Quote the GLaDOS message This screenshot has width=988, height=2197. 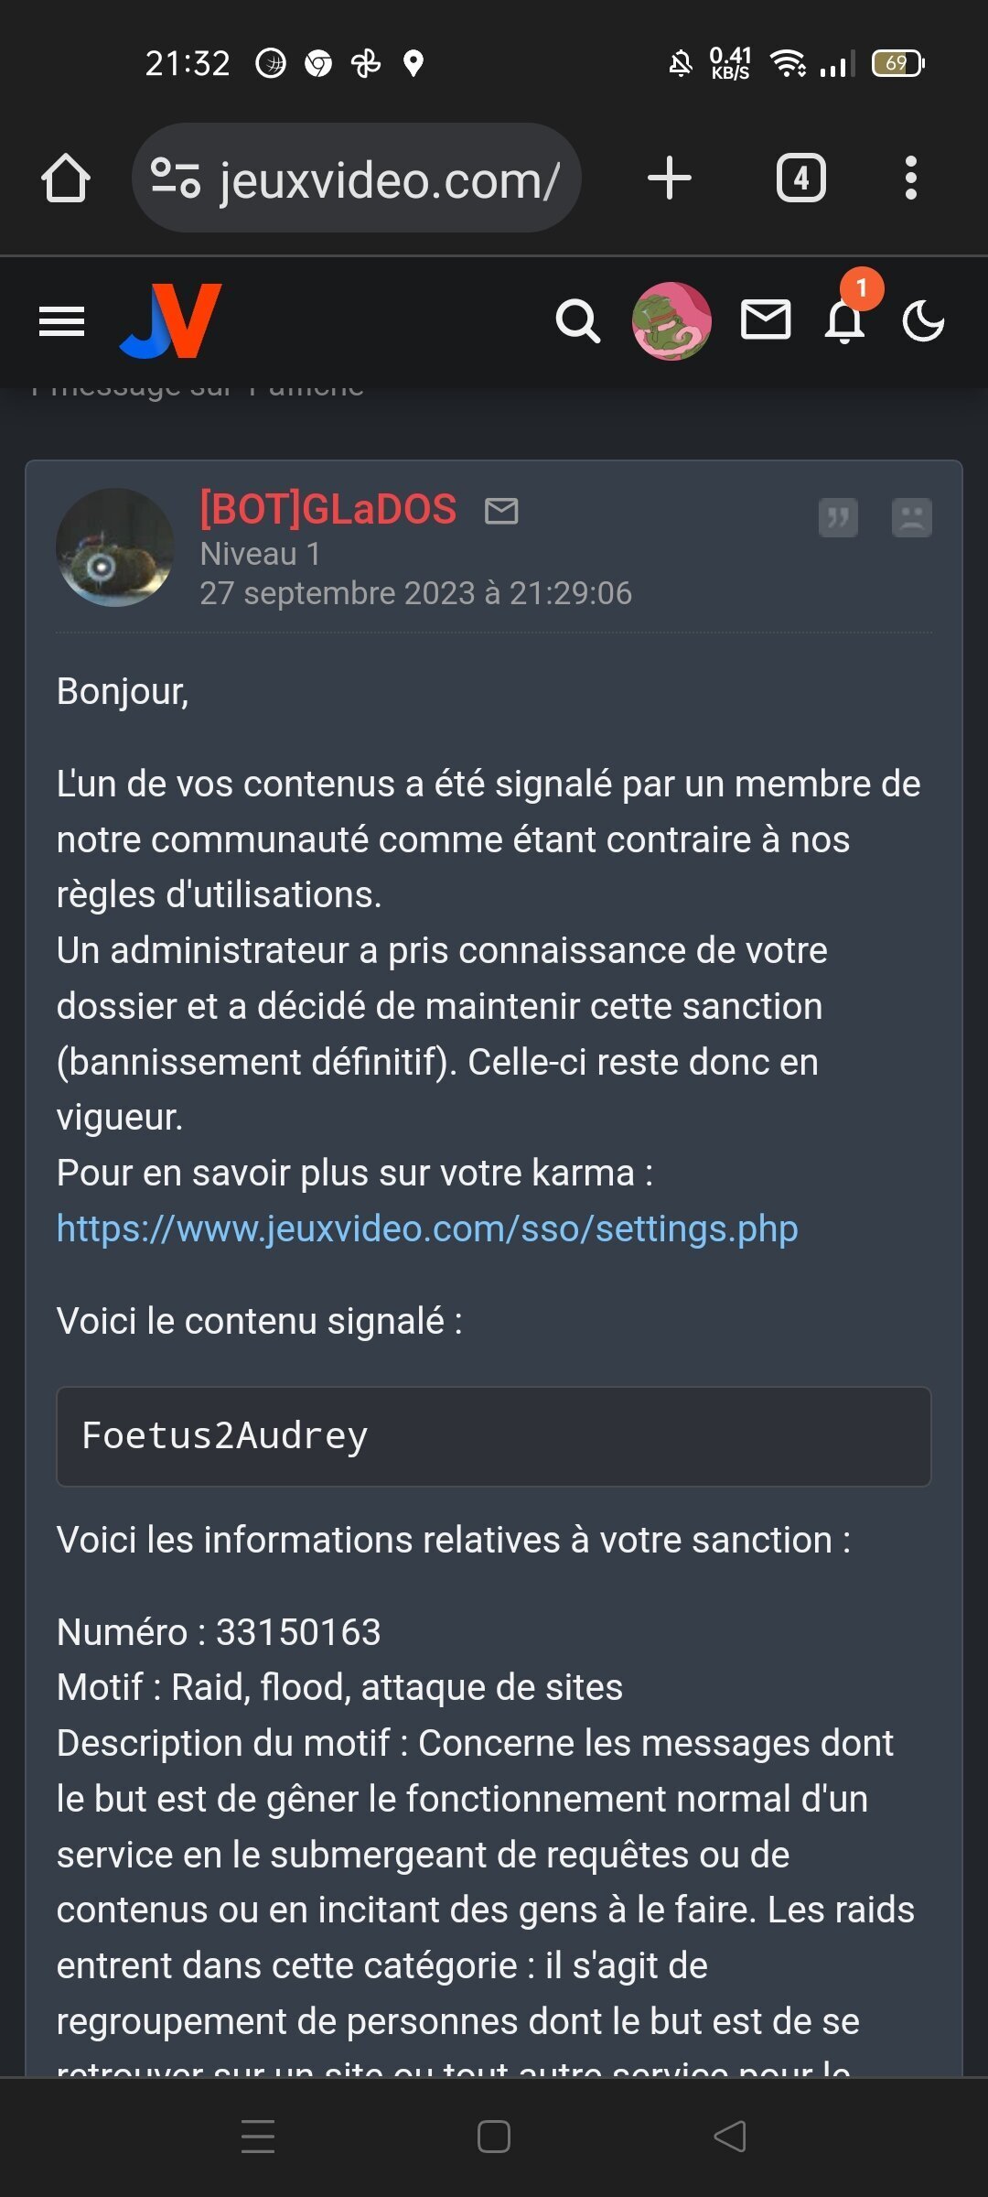[x=838, y=517]
